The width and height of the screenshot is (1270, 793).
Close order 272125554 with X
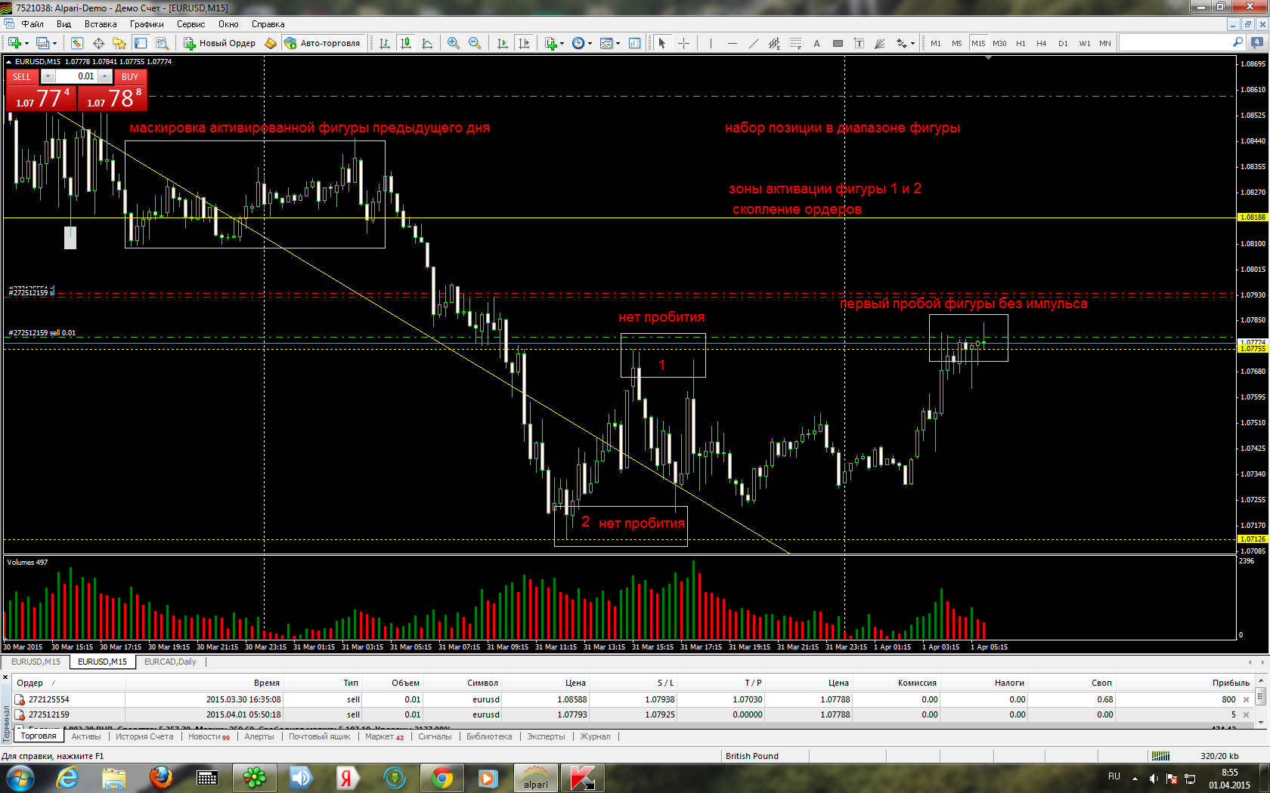click(1247, 699)
